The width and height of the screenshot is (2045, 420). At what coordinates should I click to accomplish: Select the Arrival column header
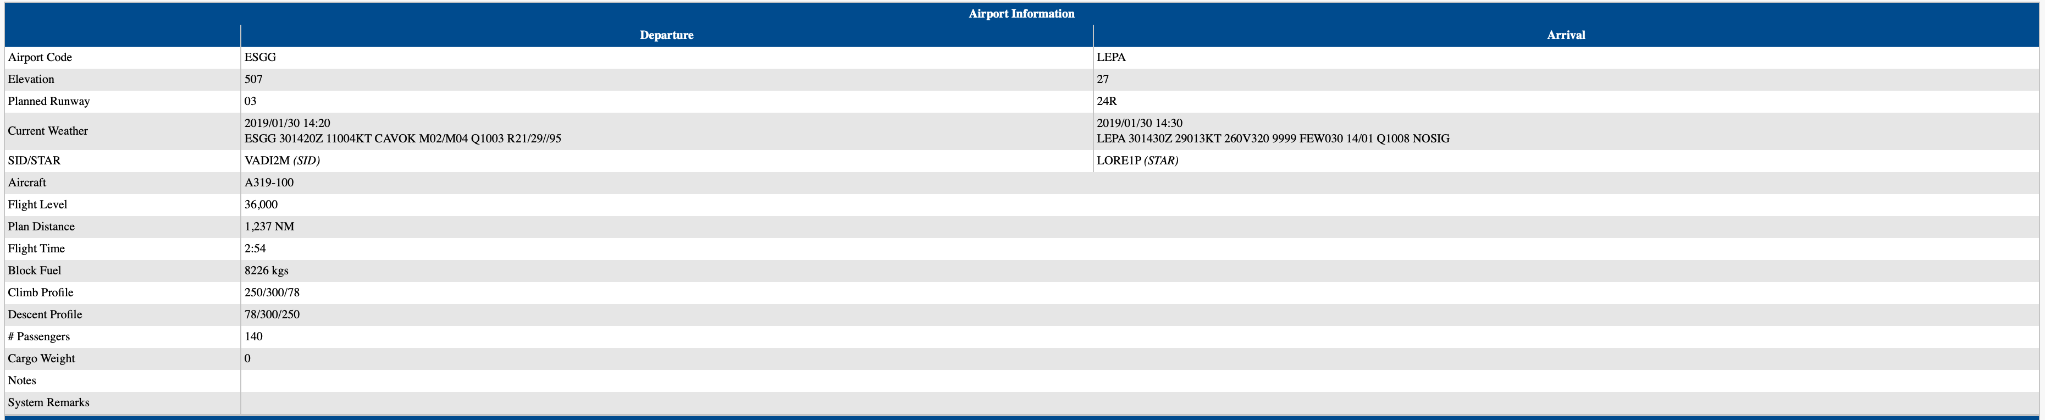coord(1566,35)
